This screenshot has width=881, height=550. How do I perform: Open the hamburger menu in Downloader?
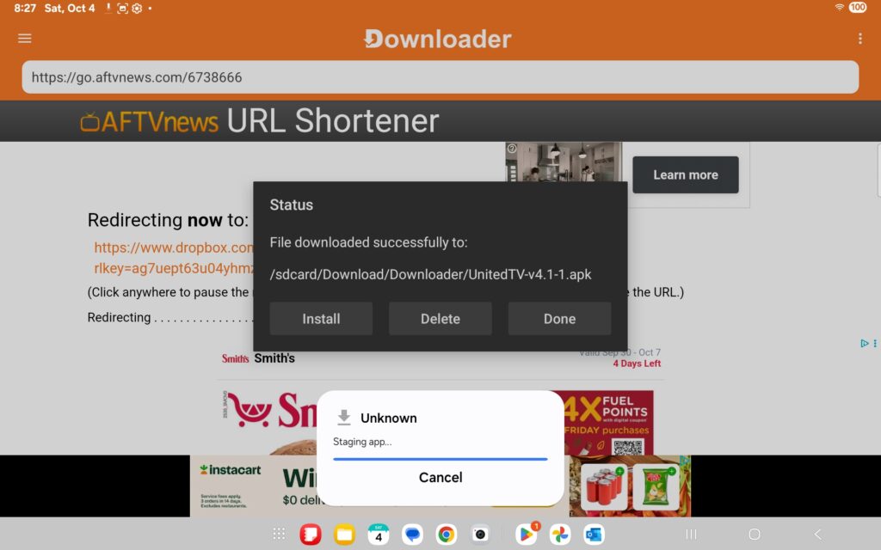click(x=25, y=39)
